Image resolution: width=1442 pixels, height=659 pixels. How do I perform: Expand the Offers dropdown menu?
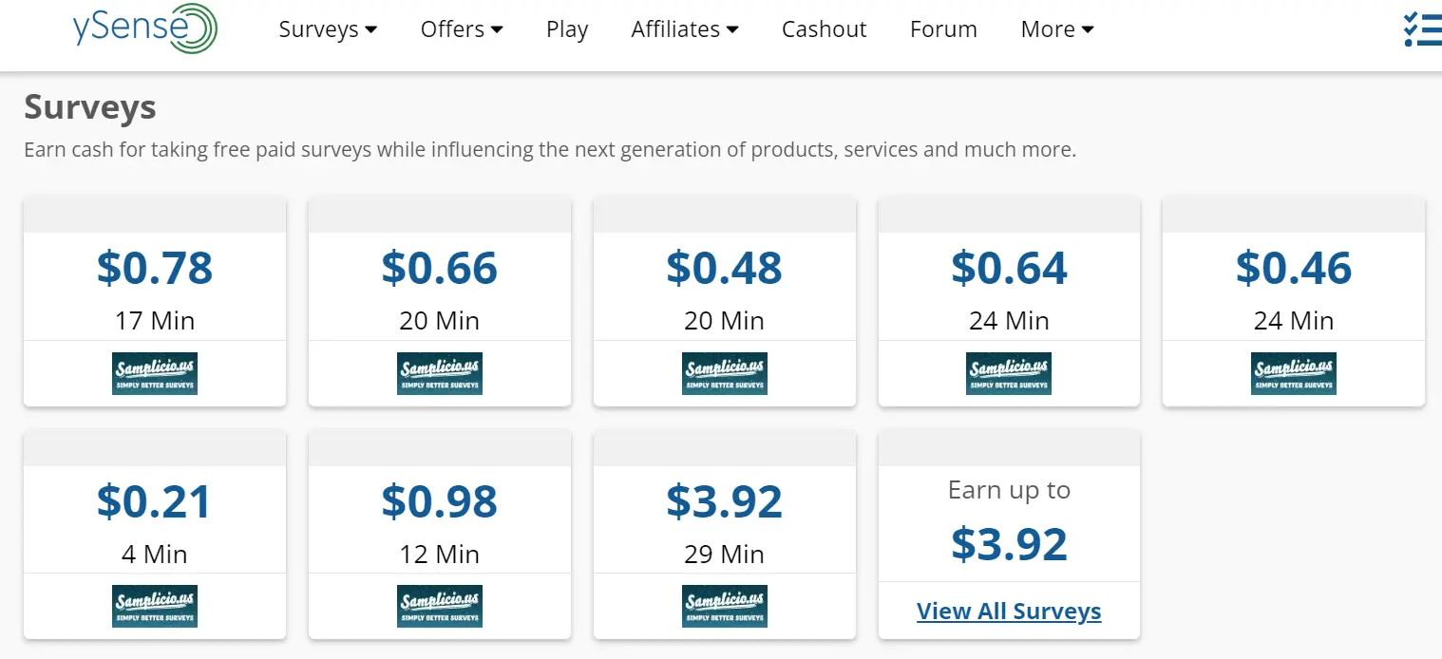click(x=462, y=29)
